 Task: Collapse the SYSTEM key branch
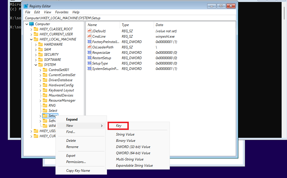pos(36,65)
